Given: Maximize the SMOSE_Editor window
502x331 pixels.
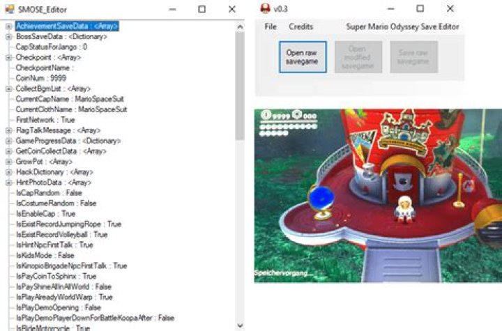Looking at the screenshot, I should click(201, 9).
